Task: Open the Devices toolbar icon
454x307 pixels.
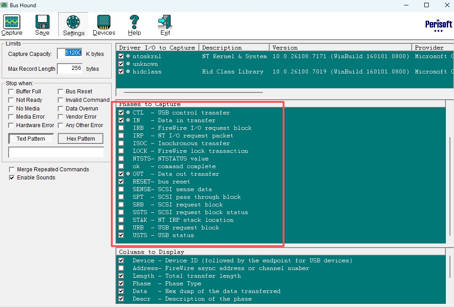Action: [x=104, y=25]
